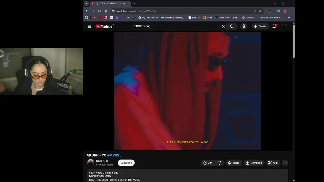Open the Extensions puzzle icon
The image size is (324, 182).
tap(269, 11)
